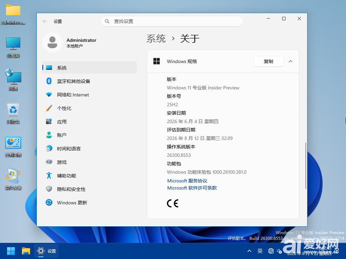Click the back arrow in Settings

pos(45,21)
